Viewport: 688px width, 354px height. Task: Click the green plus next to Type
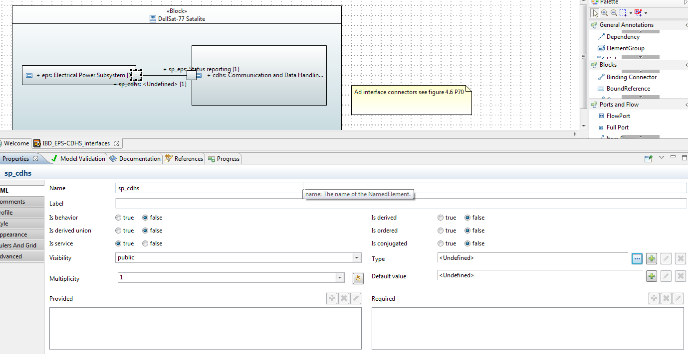click(652, 259)
